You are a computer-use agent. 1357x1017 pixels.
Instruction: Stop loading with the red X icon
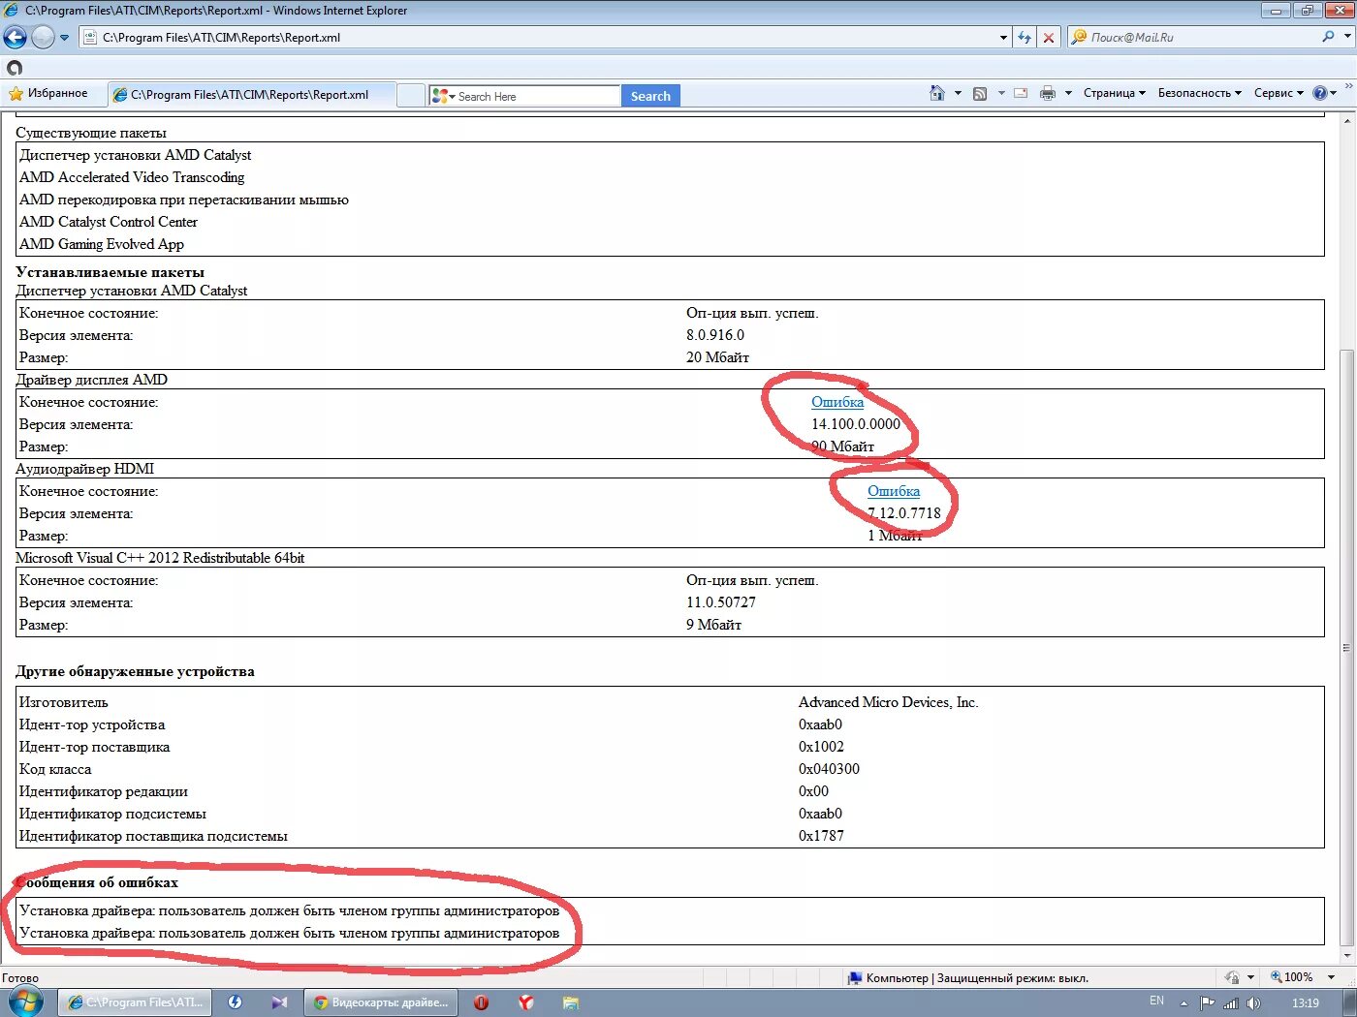click(1049, 38)
